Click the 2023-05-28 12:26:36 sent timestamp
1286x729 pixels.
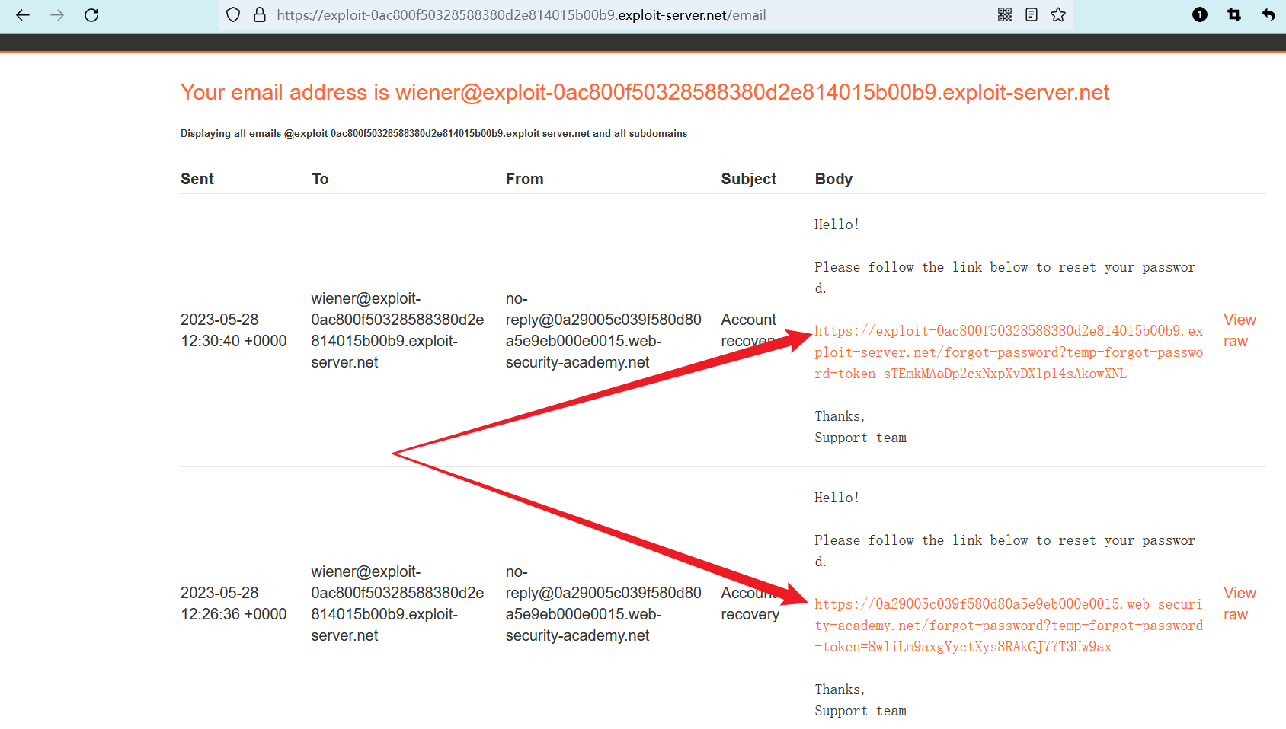click(234, 603)
